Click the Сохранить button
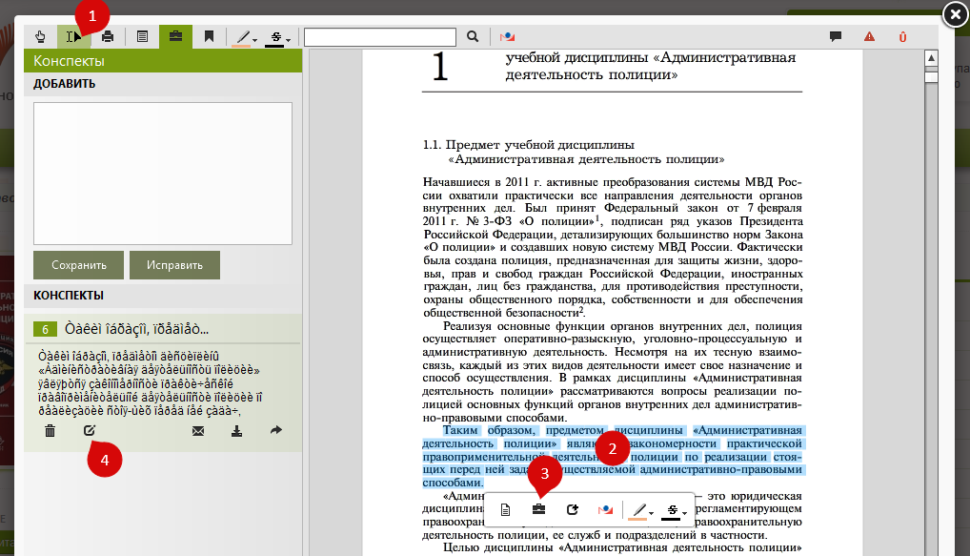This screenshot has height=556, width=970. coord(77,264)
